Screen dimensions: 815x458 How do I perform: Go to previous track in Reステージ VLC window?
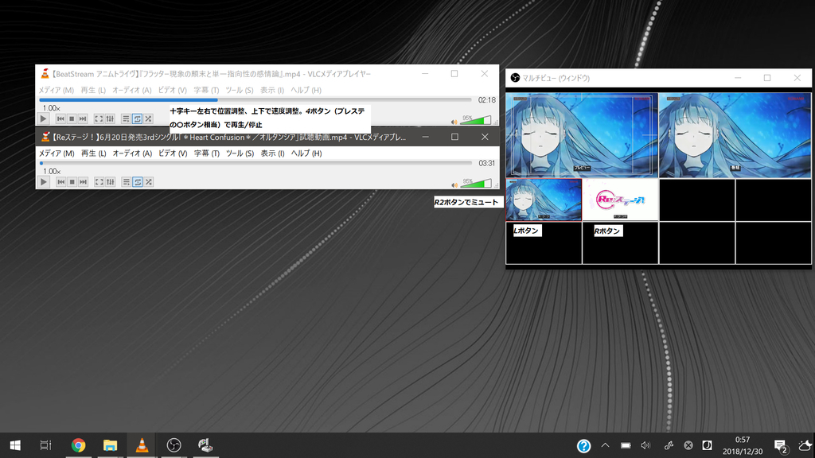coord(60,182)
